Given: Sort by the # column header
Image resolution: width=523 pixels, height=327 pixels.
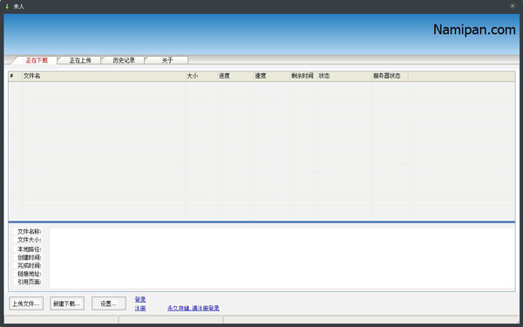Looking at the screenshot, I should [16, 76].
